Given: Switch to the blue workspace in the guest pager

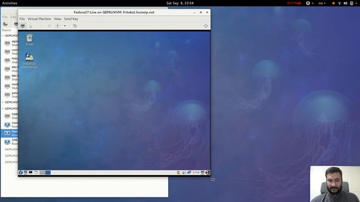Looking at the screenshot, I should [x=48, y=172].
